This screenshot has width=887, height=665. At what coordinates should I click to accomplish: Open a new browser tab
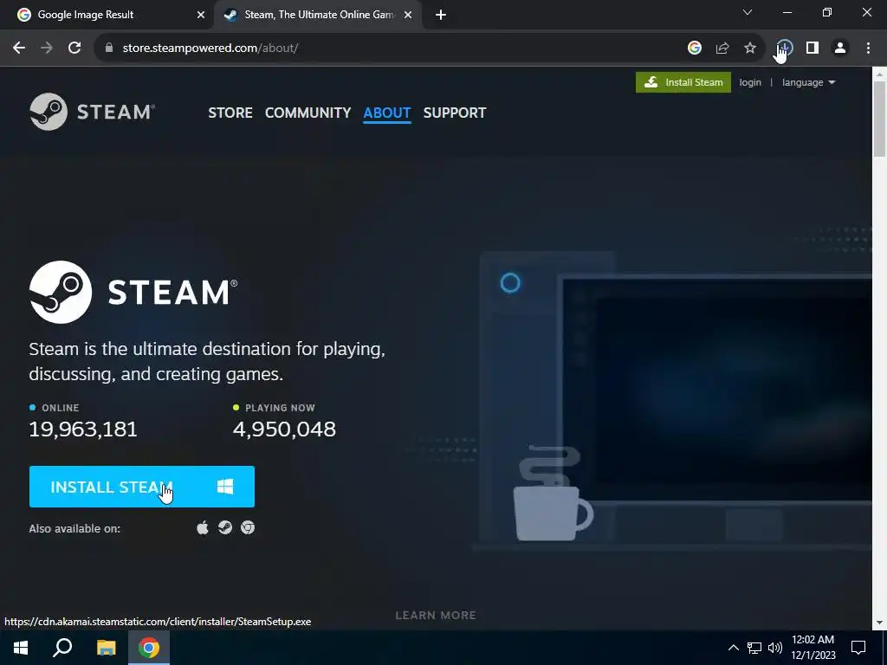click(x=441, y=15)
